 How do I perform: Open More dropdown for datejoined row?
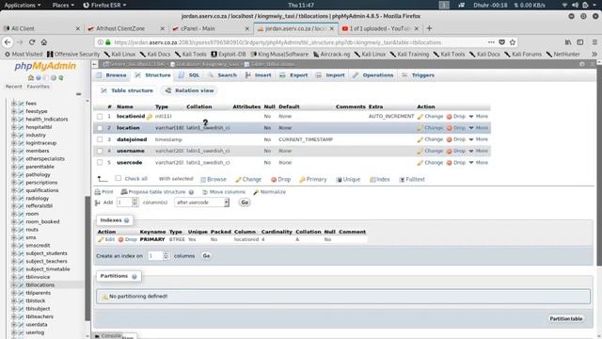[x=479, y=139]
